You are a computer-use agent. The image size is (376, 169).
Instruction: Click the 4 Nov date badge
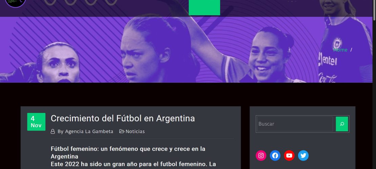point(36,122)
